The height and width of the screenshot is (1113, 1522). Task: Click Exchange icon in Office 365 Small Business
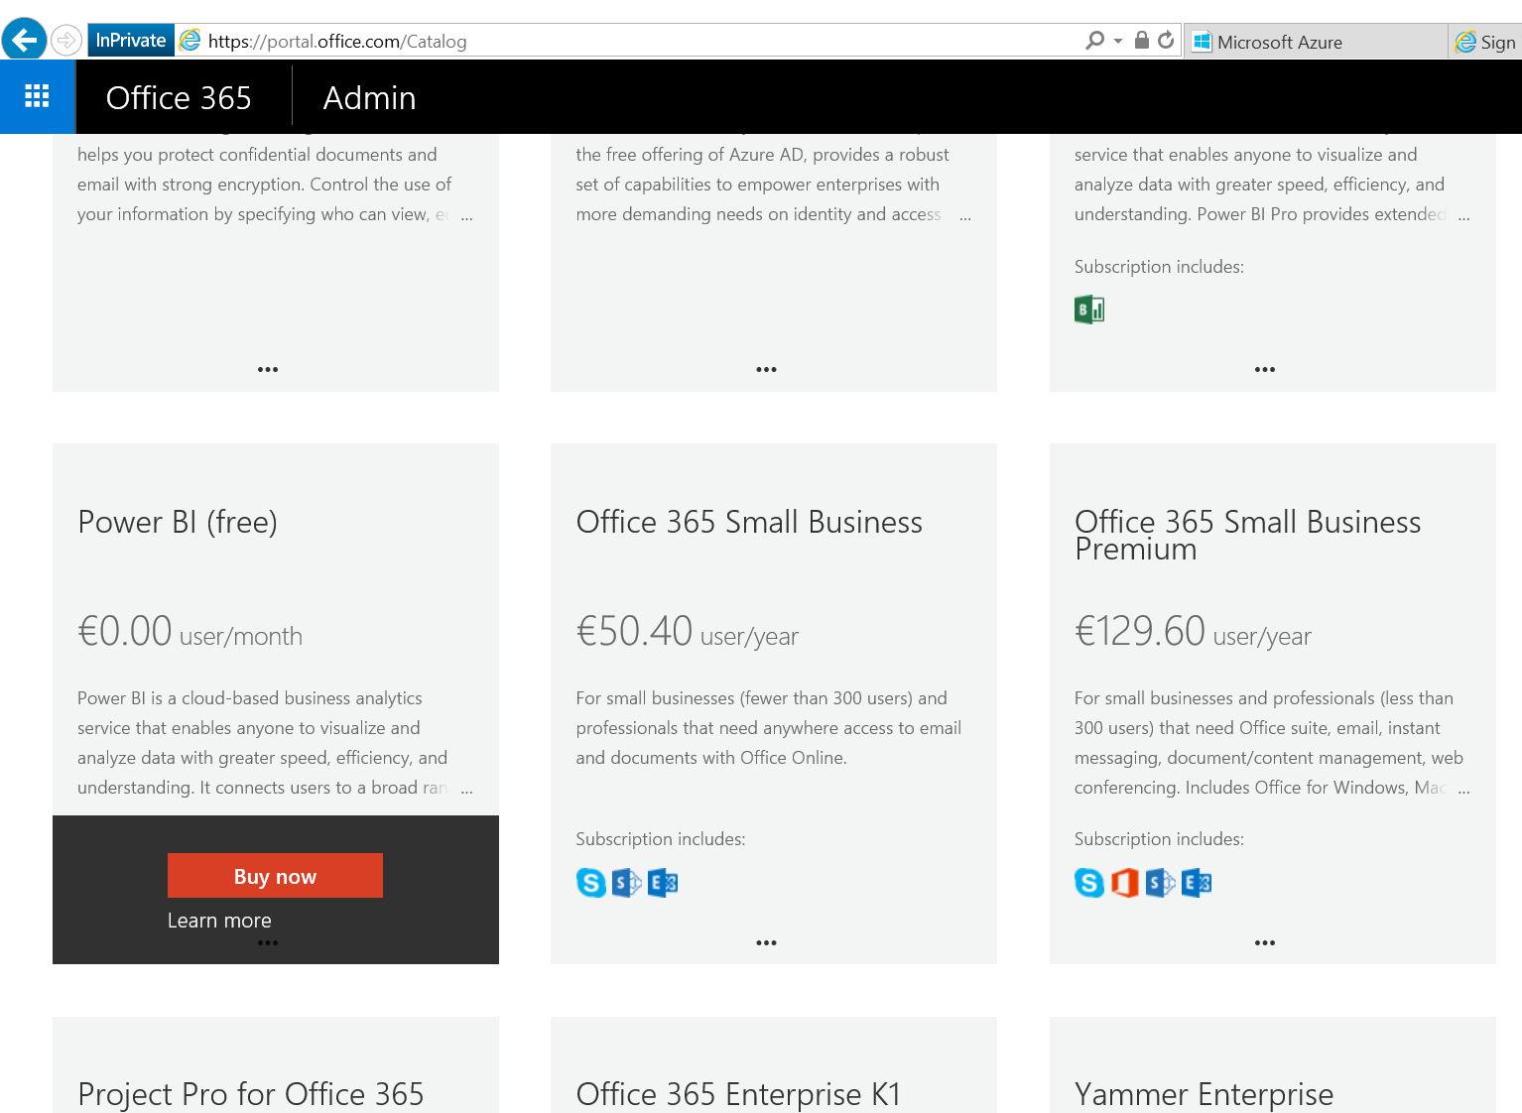tap(662, 882)
